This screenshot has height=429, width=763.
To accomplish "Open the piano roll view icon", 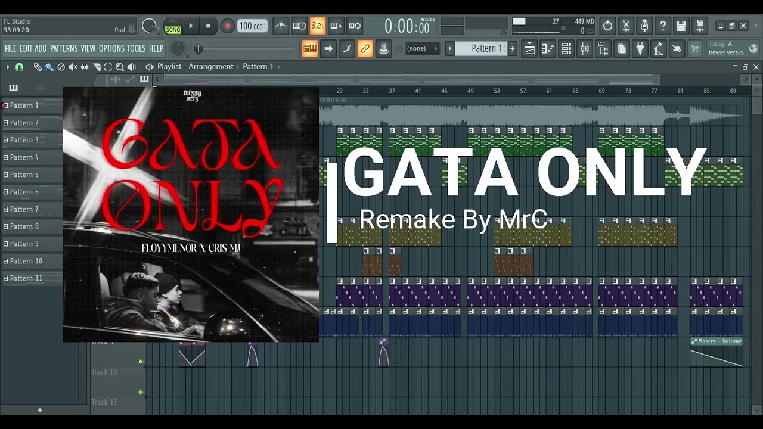I will click(x=548, y=49).
